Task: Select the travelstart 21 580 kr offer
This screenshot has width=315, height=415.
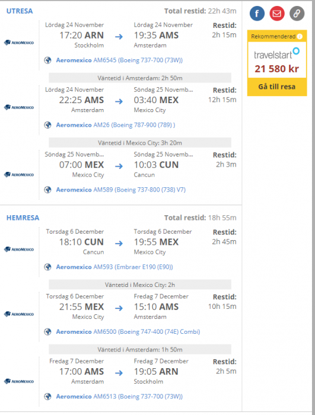Action: pyautogui.click(x=277, y=60)
